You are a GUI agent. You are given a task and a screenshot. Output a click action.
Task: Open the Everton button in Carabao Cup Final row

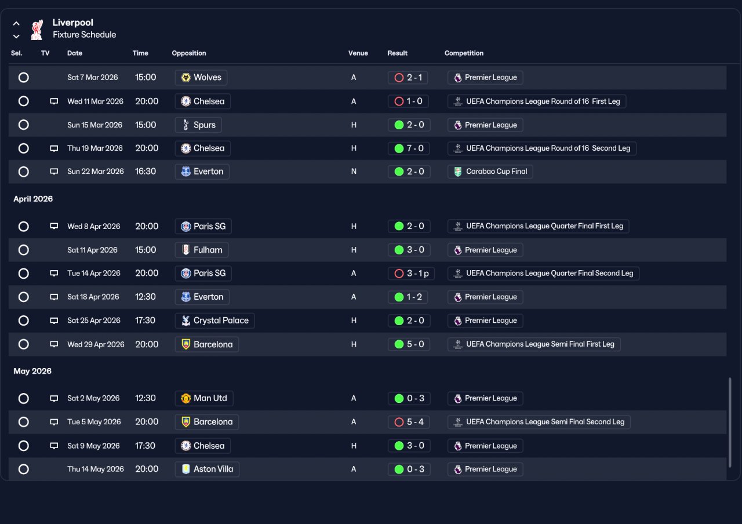tap(202, 172)
